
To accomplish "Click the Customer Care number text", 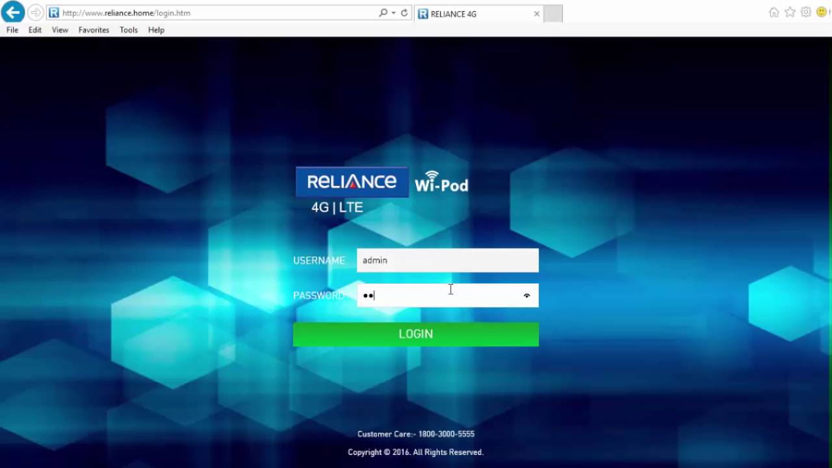I will click(416, 434).
